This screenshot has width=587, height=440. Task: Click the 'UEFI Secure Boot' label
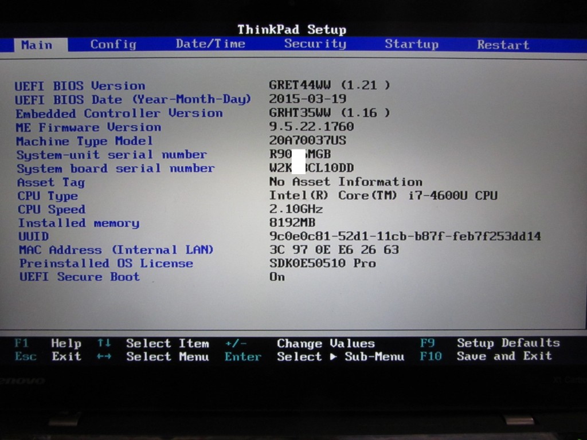click(x=79, y=277)
